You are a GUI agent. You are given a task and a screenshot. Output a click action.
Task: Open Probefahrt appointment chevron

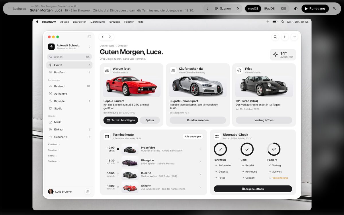pos(200,149)
